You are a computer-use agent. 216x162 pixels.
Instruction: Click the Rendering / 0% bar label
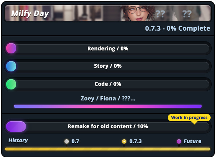108,48
